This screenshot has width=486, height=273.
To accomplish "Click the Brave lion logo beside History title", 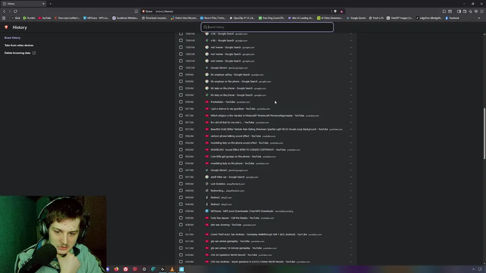I will click(x=6, y=27).
